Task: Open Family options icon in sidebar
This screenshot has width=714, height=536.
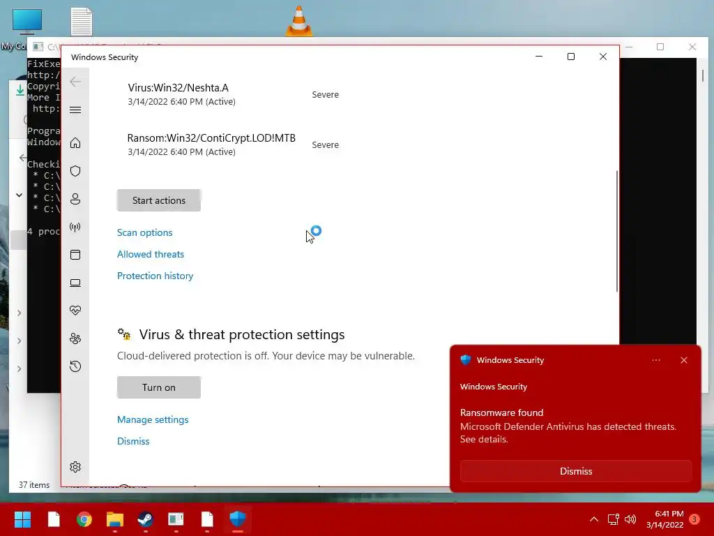Action: click(x=75, y=338)
